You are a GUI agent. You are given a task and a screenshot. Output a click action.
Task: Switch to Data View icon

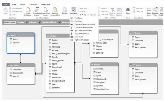point(149,10)
